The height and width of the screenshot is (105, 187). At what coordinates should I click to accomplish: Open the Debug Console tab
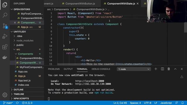[x=101, y=69]
